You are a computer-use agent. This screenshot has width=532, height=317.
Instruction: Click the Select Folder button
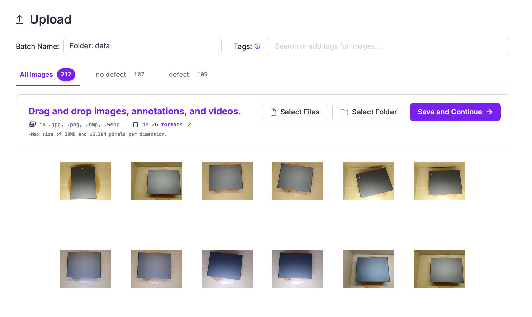pos(369,112)
